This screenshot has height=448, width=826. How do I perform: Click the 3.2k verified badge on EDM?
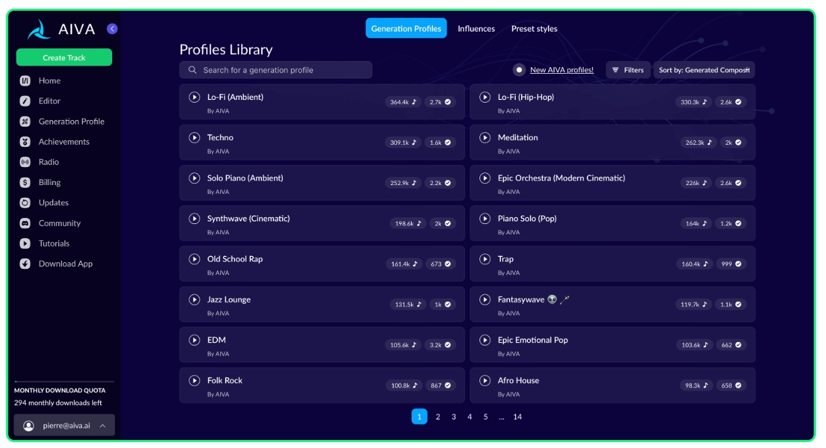coord(440,345)
